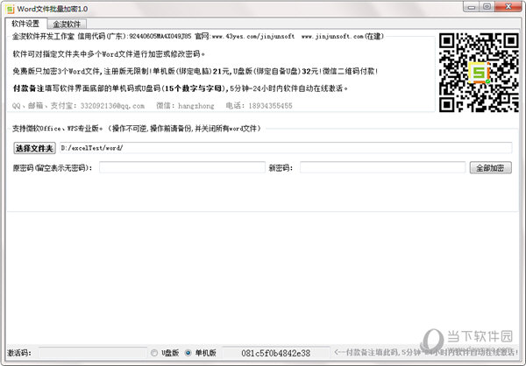The height and width of the screenshot is (366, 526).
Task: Focus the folder path field D:/excelTest/word/
Action: pyautogui.click(x=286, y=148)
